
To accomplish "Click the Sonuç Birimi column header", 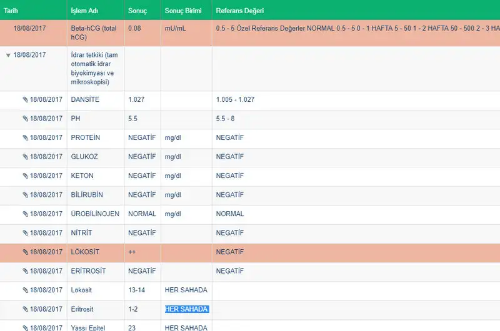I will tap(182, 11).
